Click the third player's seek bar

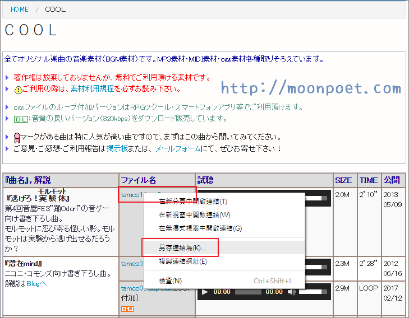248,292
